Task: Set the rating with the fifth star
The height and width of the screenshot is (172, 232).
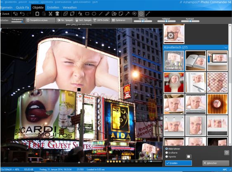Action: click(x=120, y=162)
